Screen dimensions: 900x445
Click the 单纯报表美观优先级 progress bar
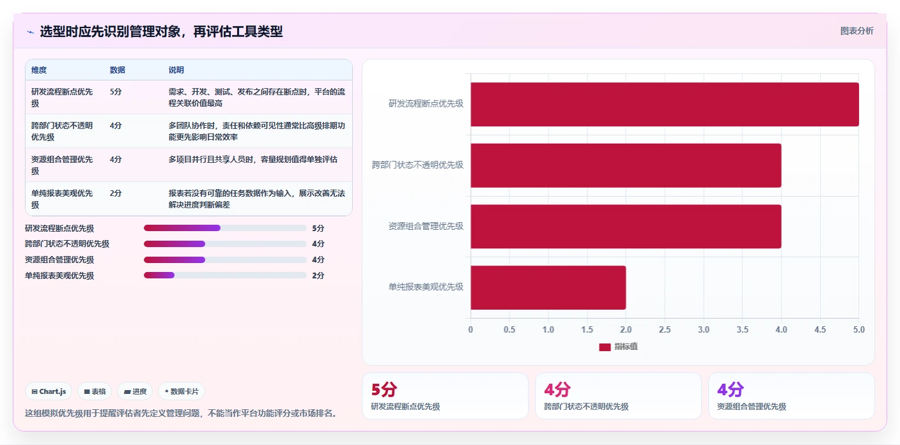click(x=225, y=275)
